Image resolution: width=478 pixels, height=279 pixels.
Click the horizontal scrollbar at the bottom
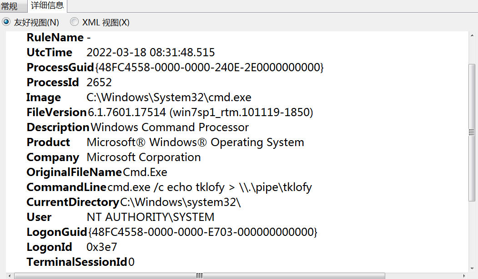click(x=198, y=275)
